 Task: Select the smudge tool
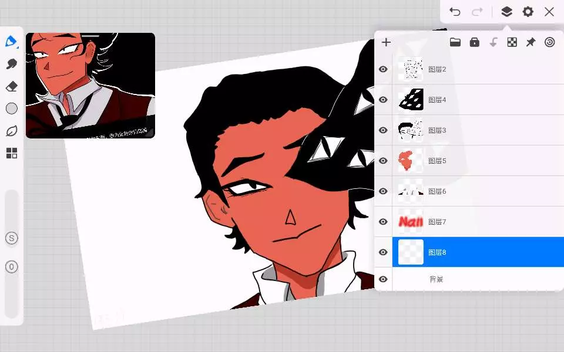pyautogui.click(x=12, y=64)
